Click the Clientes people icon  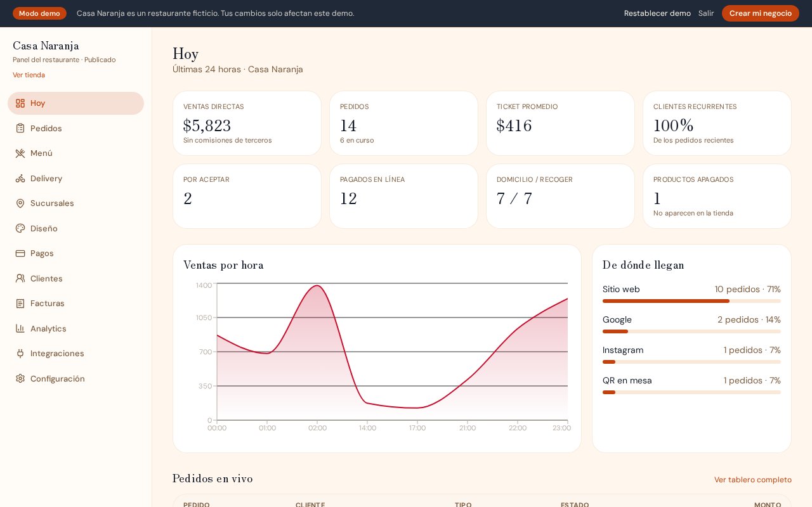(x=20, y=278)
